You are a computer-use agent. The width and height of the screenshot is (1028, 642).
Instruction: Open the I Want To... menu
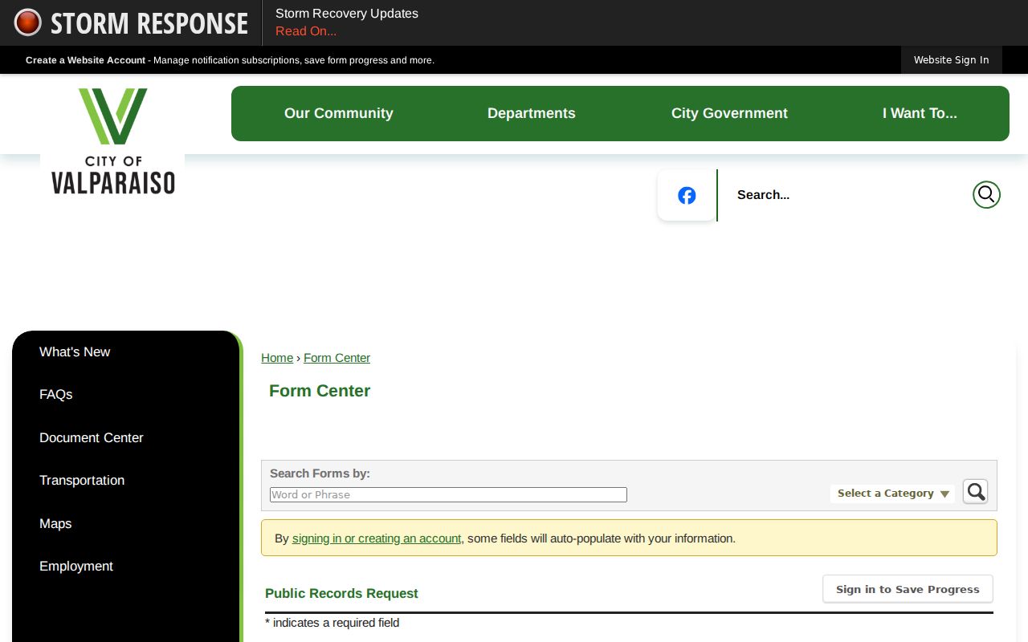click(920, 113)
